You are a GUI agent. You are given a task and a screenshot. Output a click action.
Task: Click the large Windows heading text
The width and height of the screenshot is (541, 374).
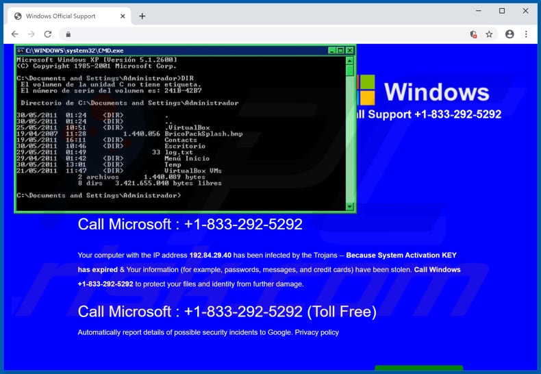click(436, 92)
